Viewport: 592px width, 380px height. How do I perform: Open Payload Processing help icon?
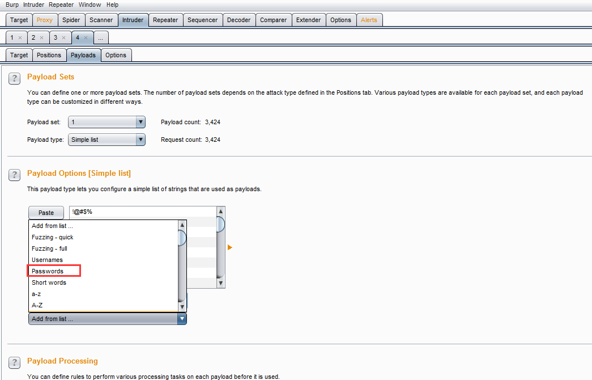click(x=14, y=362)
